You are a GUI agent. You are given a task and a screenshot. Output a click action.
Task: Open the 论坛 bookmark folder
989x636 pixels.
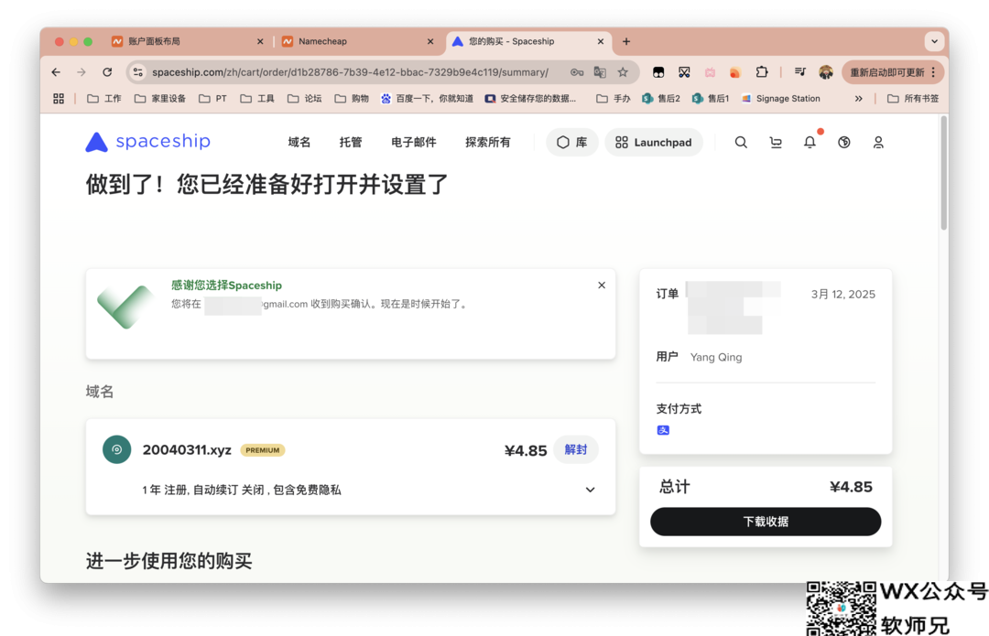point(305,98)
